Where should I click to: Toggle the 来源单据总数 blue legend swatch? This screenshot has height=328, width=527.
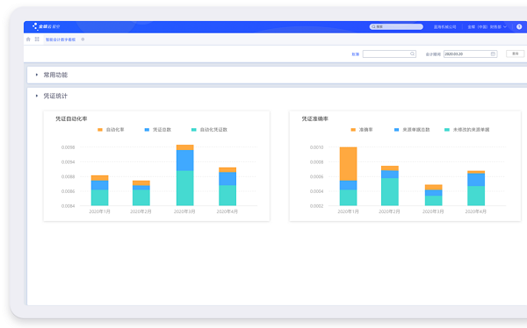point(397,130)
